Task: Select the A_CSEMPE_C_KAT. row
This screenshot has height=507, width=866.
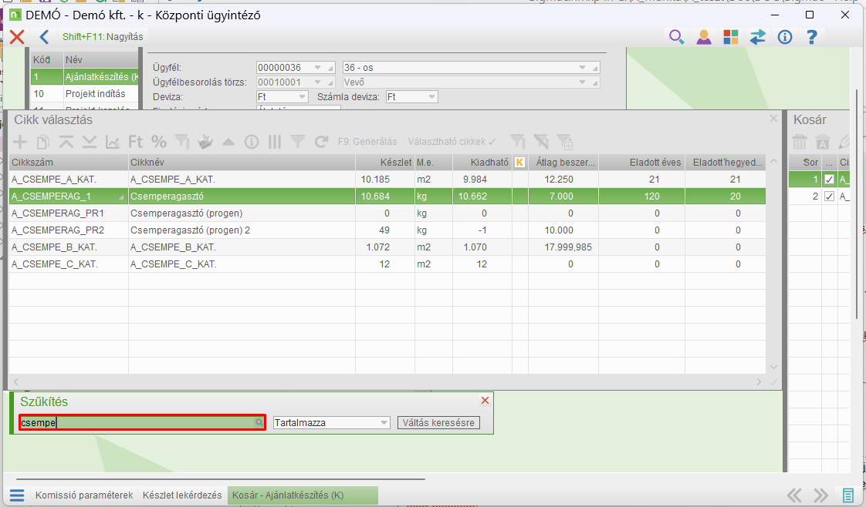Action: pos(387,264)
